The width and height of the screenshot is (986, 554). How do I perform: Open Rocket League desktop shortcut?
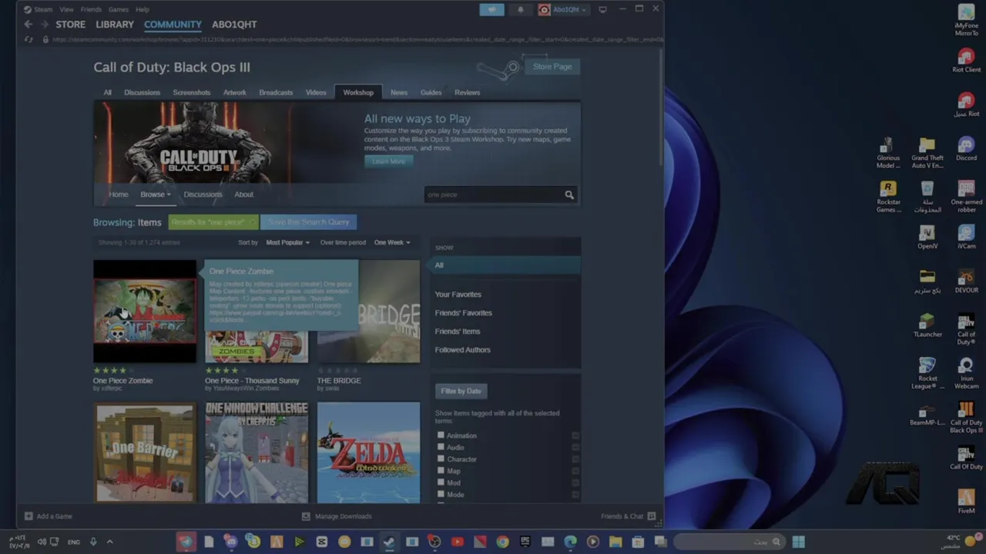pyautogui.click(x=927, y=373)
